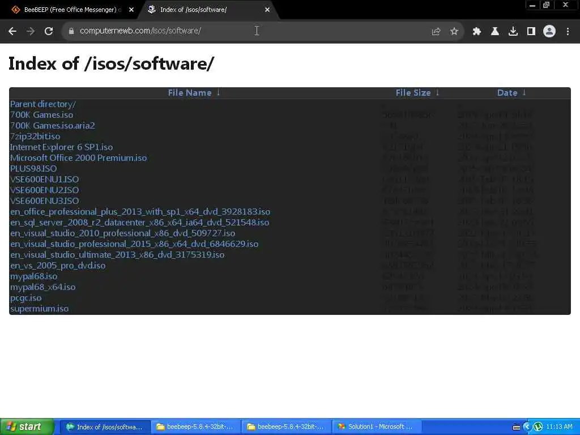Click the keyboard tray icon
Viewport: 580px width, 435px height.
pyautogui.click(x=517, y=427)
